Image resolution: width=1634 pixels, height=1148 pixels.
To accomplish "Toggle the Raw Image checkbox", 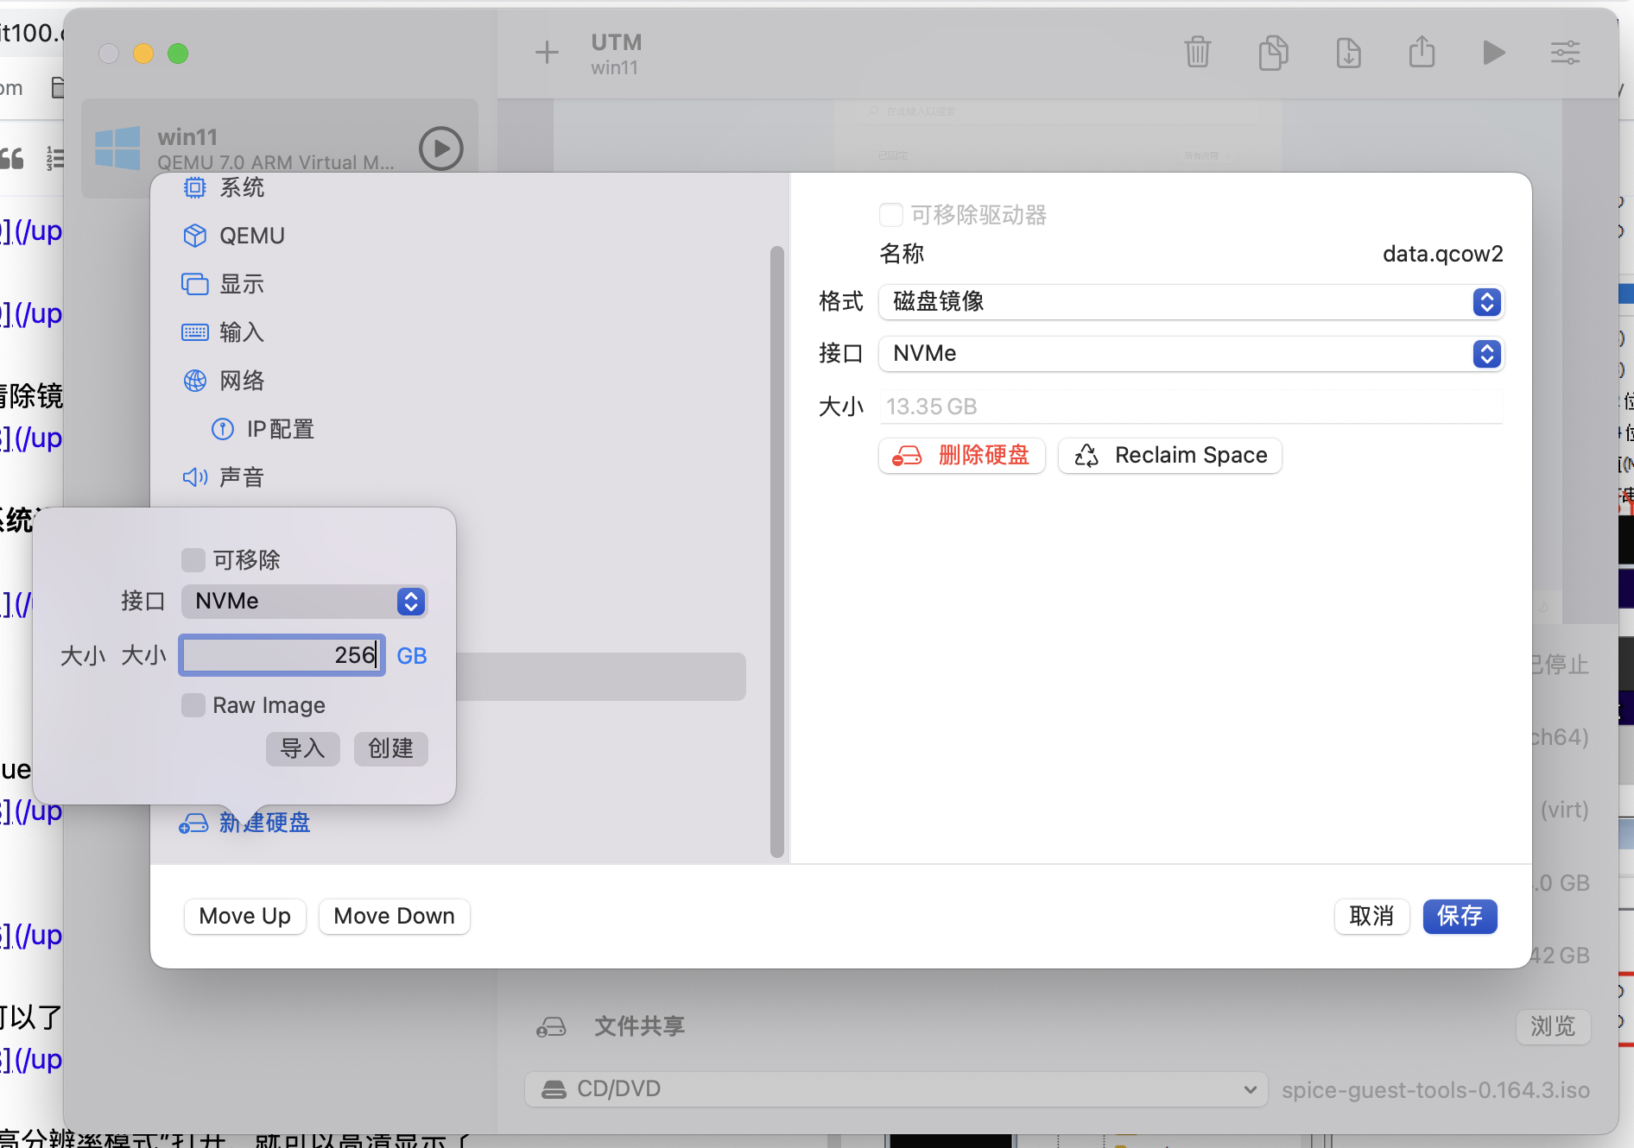I will [x=193, y=705].
